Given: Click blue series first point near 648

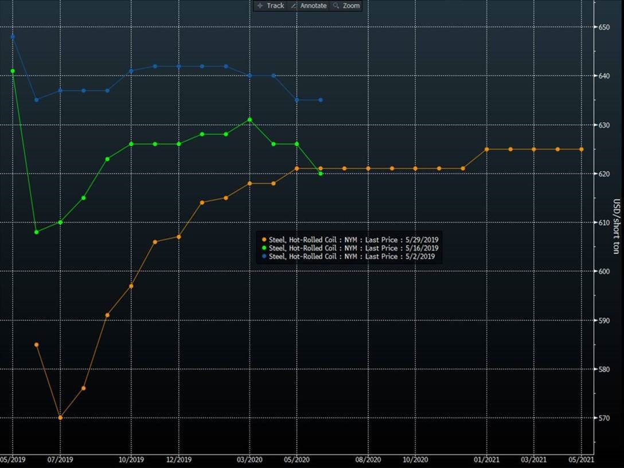Looking at the screenshot, I should tap(13, 37).
